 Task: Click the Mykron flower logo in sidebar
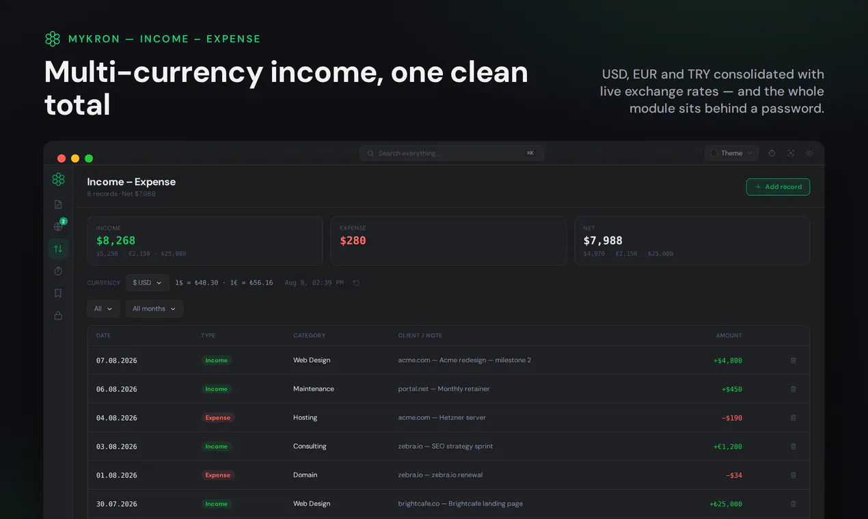(x=58, y=180)
